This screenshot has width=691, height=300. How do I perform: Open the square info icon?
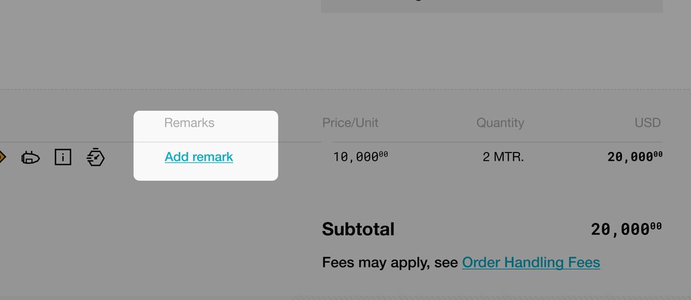click(x=63, y=157)
